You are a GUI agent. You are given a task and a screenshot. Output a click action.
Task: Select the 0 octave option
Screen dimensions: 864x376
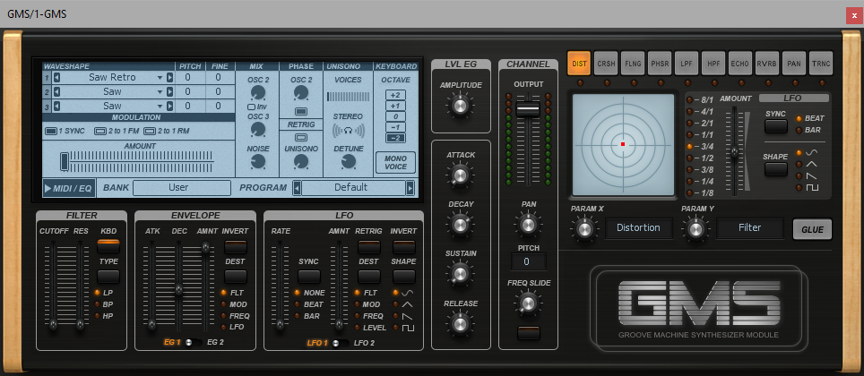395,116
